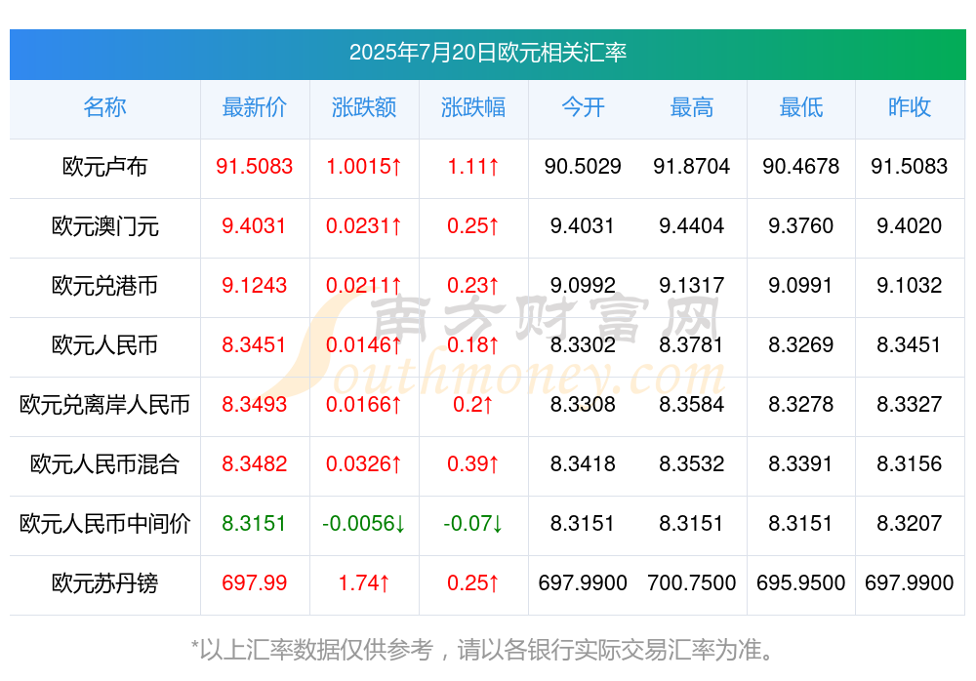Click opening value 8.3302

click(583, 344)
